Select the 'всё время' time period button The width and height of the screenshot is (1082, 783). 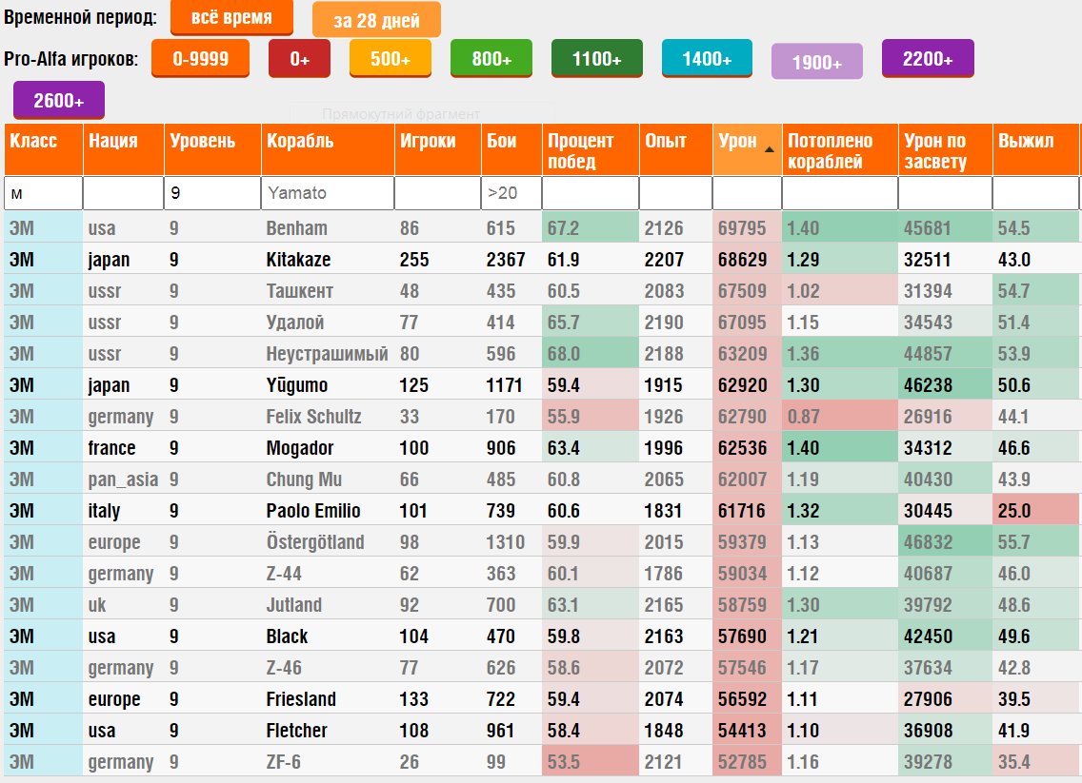coord(231,17)
